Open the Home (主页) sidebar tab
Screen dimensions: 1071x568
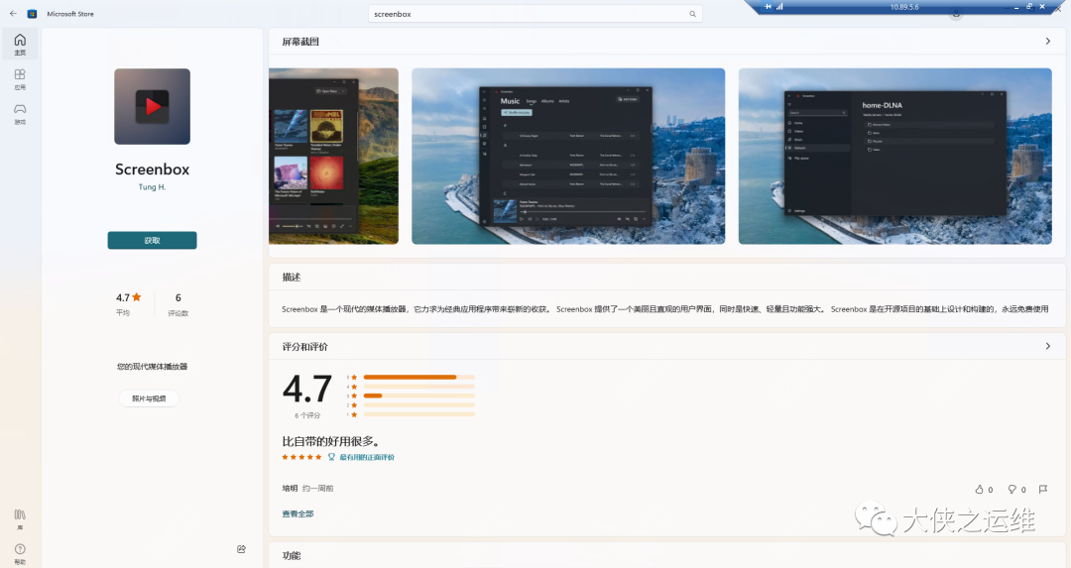(x=20, y=45)
